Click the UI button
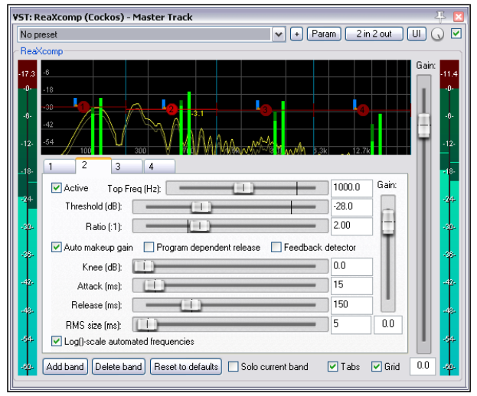This screenshot has height=396, width=477. click(417, 34)
